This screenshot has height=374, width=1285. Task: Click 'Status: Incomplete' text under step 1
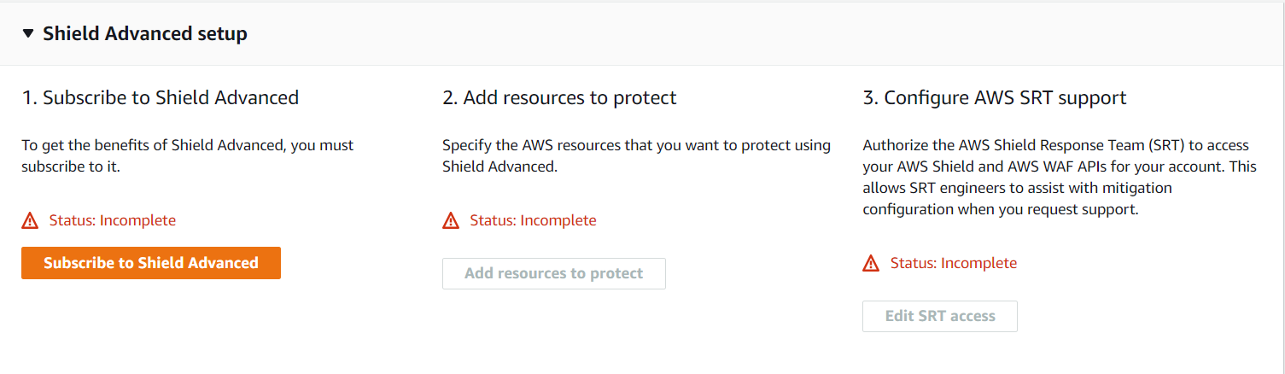pyautogui.click(x=113, y=220)
